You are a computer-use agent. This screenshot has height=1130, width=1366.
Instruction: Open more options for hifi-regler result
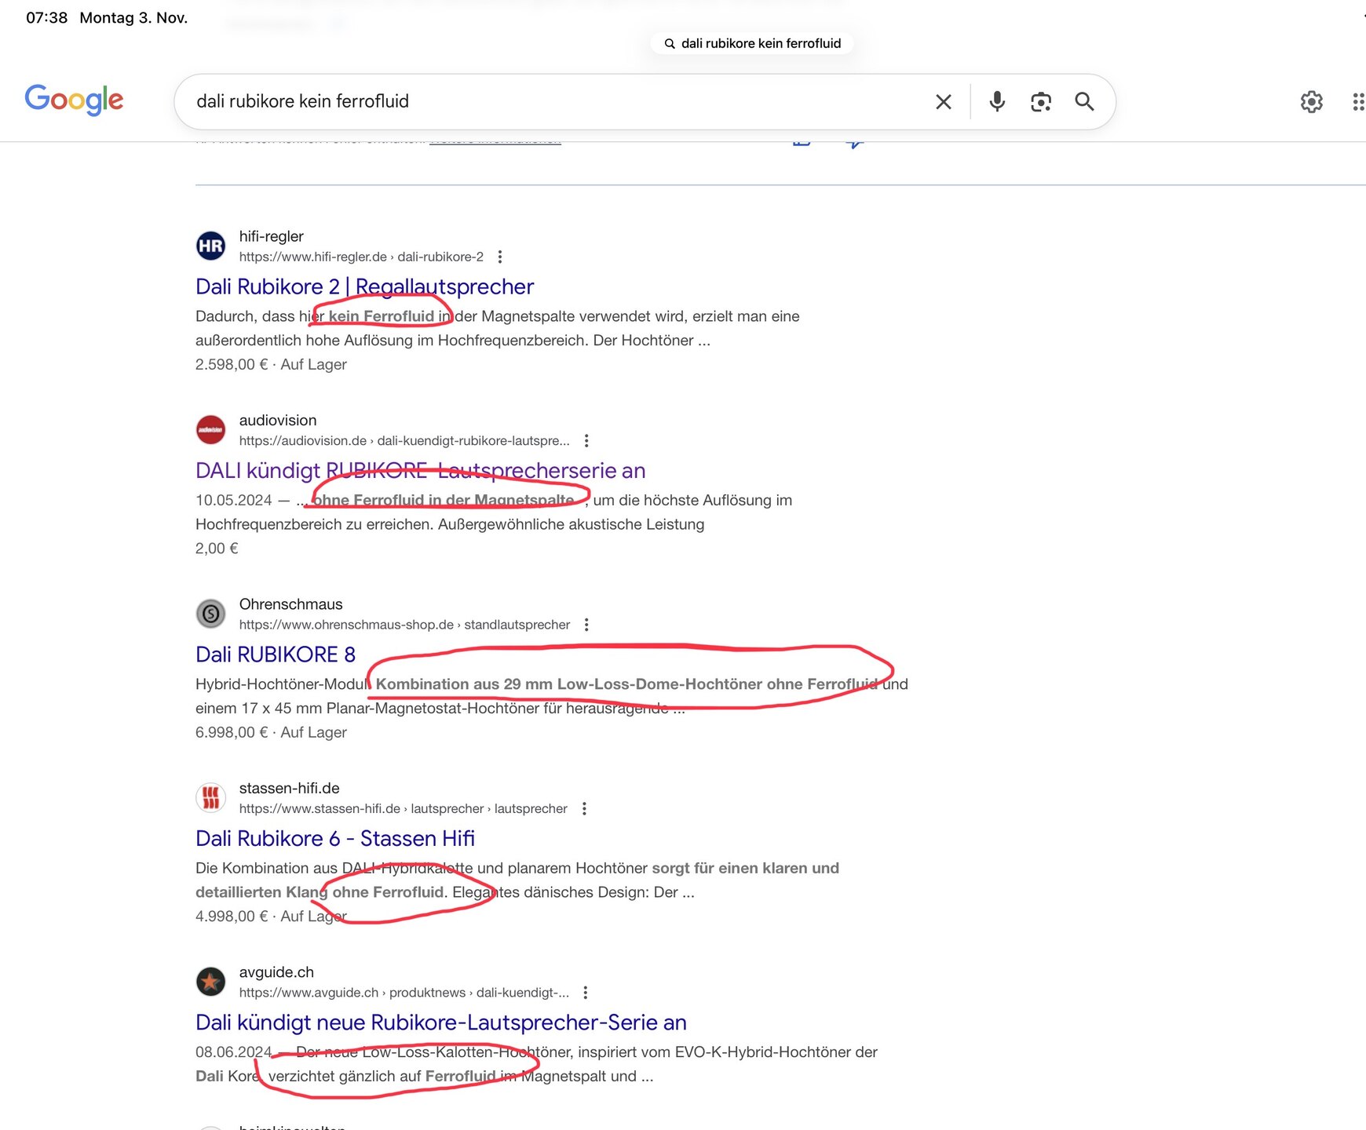click(500, 257)
